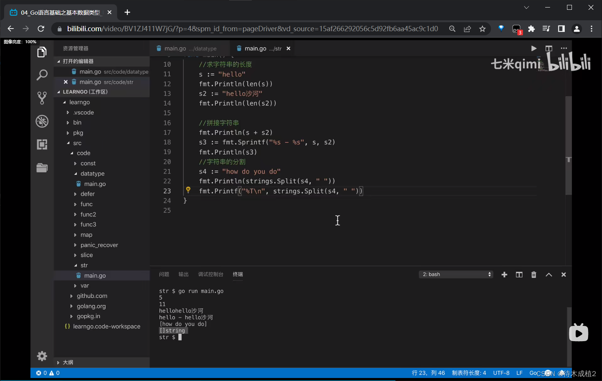
Task: Open the browser media control icon
Action: pos(546,29)
